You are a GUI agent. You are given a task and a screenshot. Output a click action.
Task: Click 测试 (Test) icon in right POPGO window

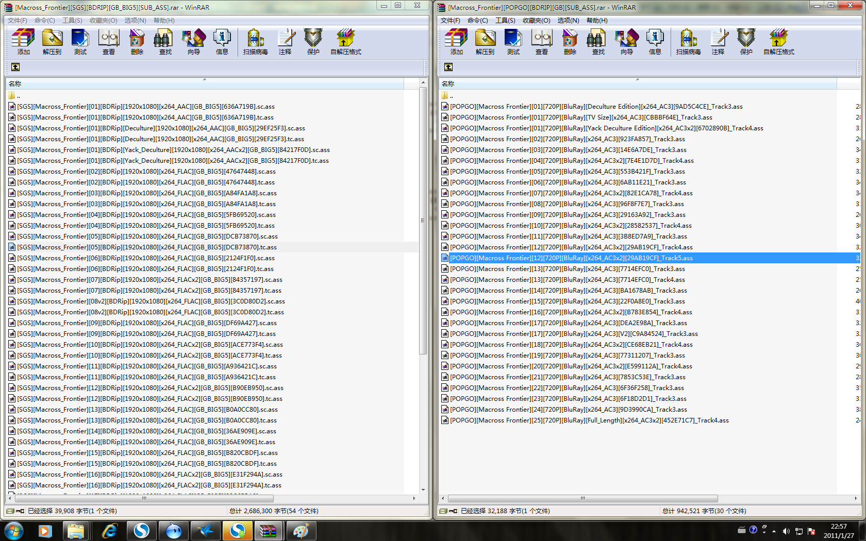513,42
